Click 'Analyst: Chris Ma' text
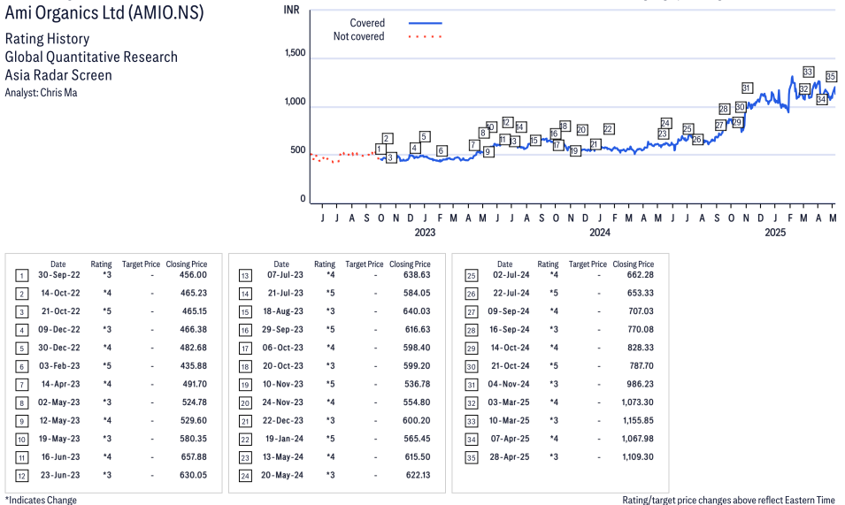Viewport: 845px width, 505px height. click(x=41, y=93)
